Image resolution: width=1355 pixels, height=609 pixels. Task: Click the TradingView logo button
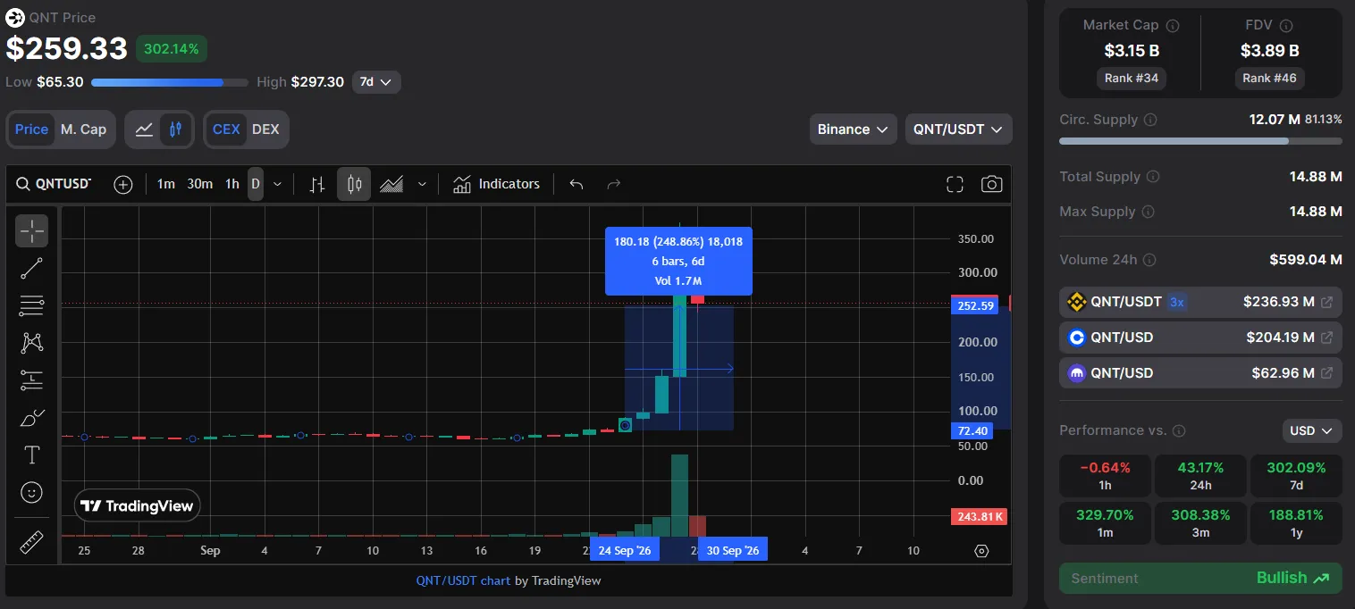click(x=137, y=506)
